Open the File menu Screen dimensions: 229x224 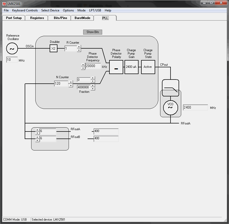pyautogui.click(x=6, y=10)
